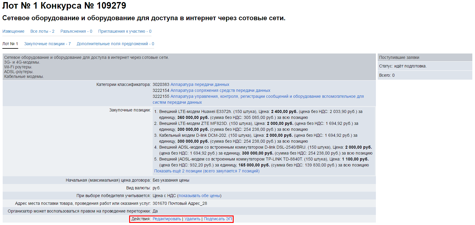Switch to the Все лоты - 2 tab
This screenshot has width=475, height=225.
pos(42,31)
